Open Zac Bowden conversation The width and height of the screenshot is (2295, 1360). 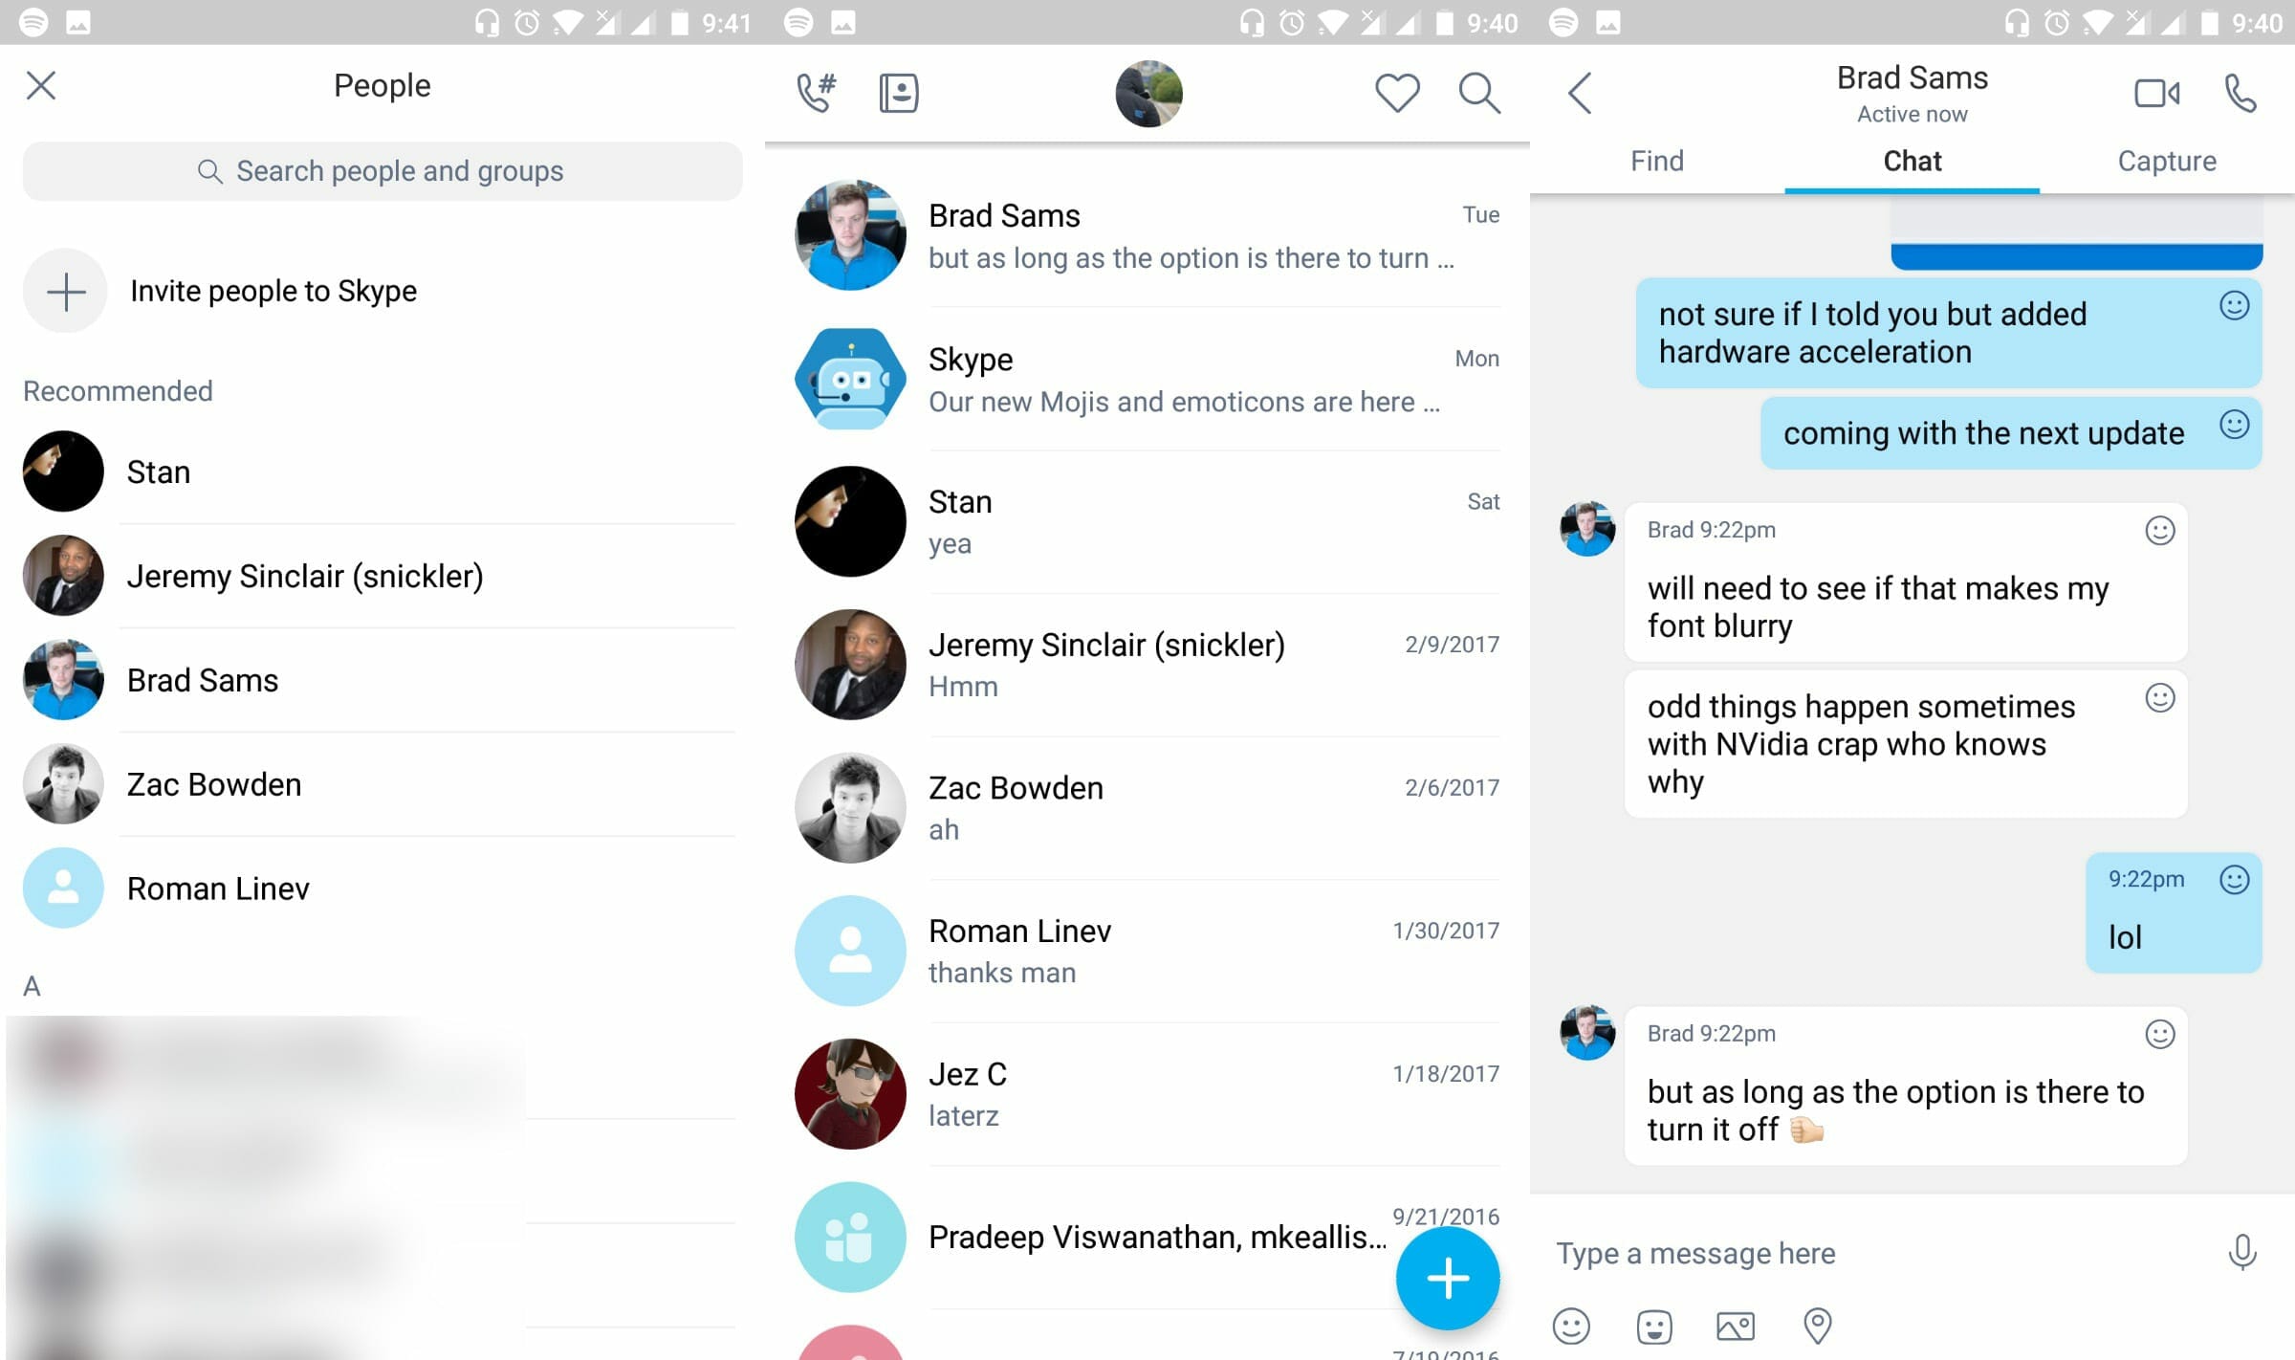(1145, 806)
